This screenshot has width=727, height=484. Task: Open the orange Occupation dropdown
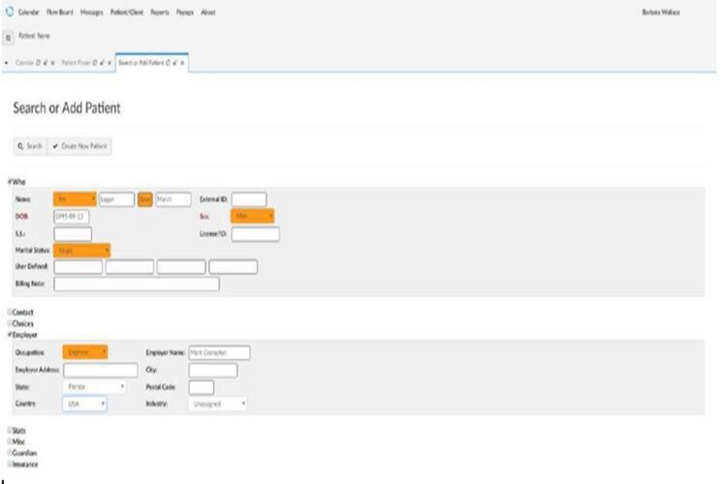[x=85, y=352]
